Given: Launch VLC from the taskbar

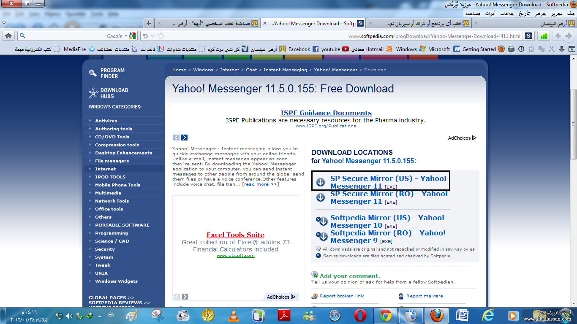Looking at the screenshot, I should coord(233,315).
